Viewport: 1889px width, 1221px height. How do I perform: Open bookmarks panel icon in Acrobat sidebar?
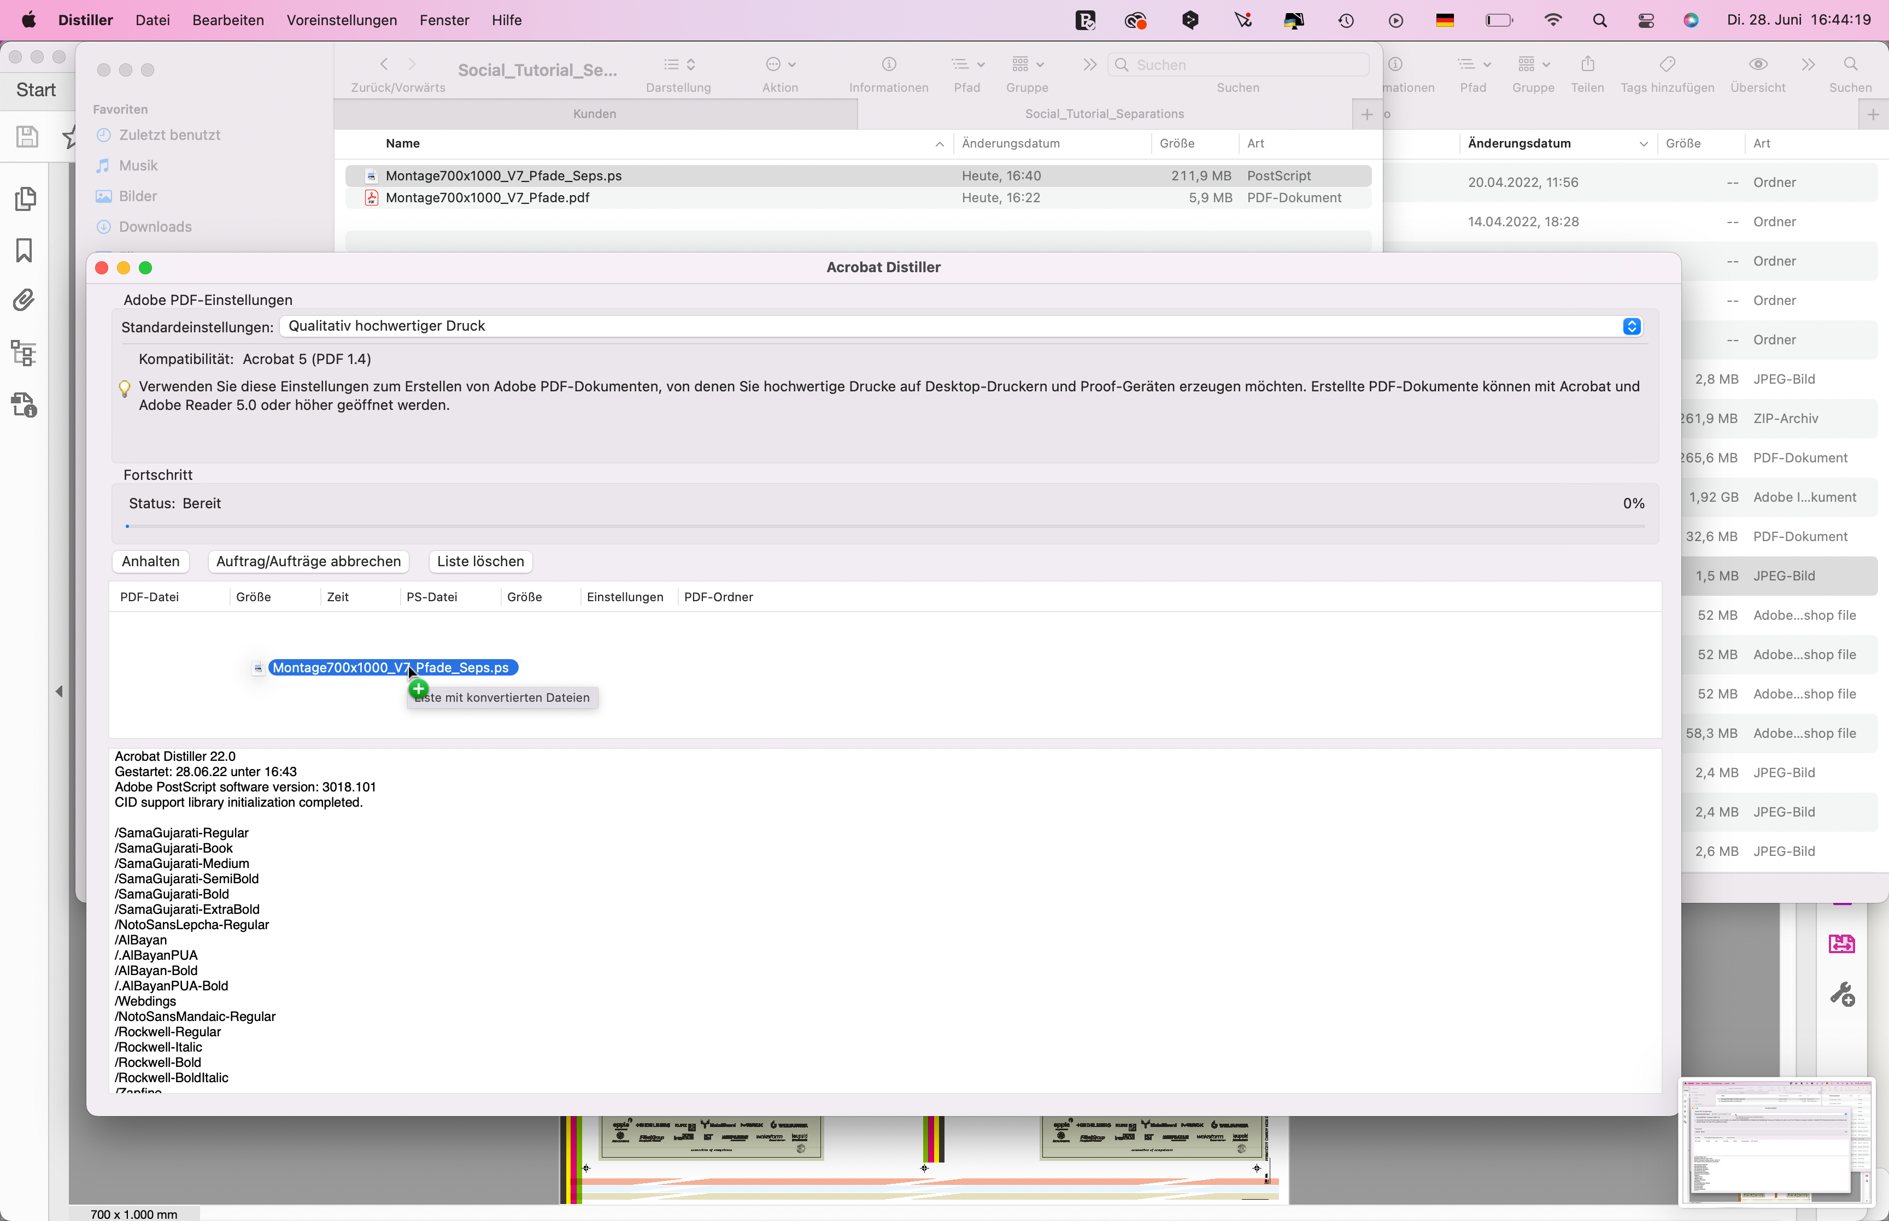[24, 250]
